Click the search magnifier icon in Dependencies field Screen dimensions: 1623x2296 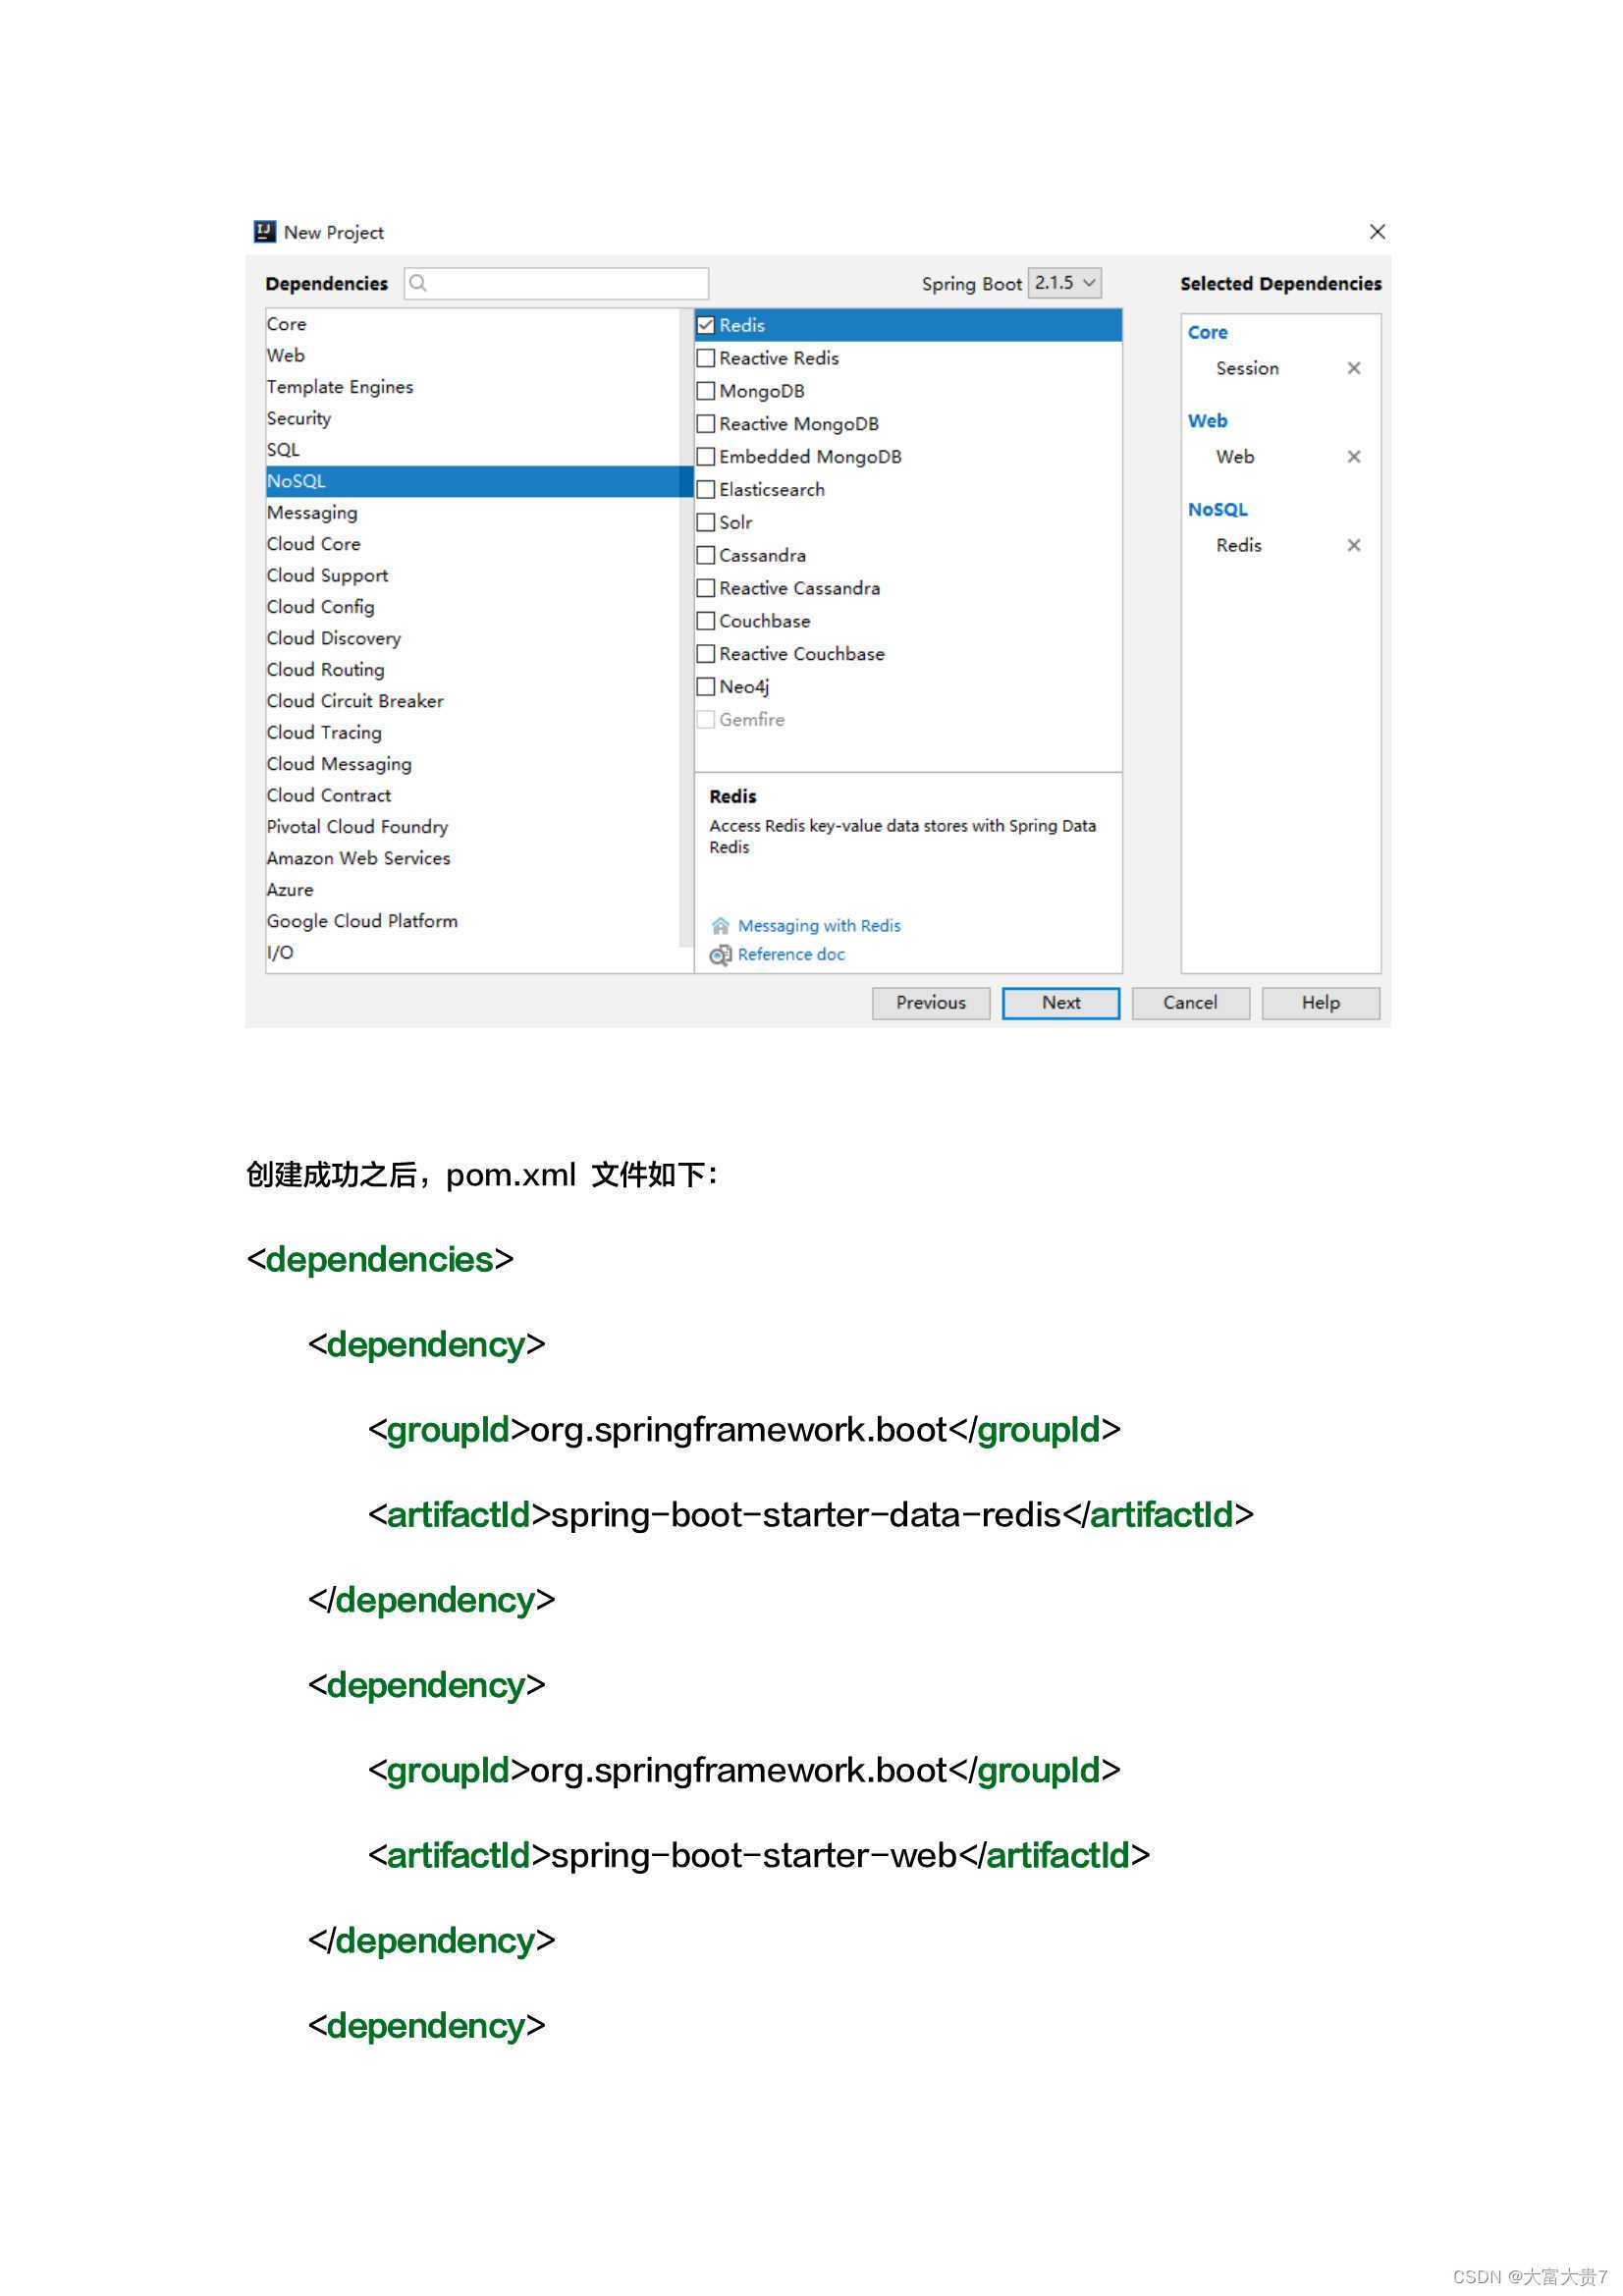420,283
